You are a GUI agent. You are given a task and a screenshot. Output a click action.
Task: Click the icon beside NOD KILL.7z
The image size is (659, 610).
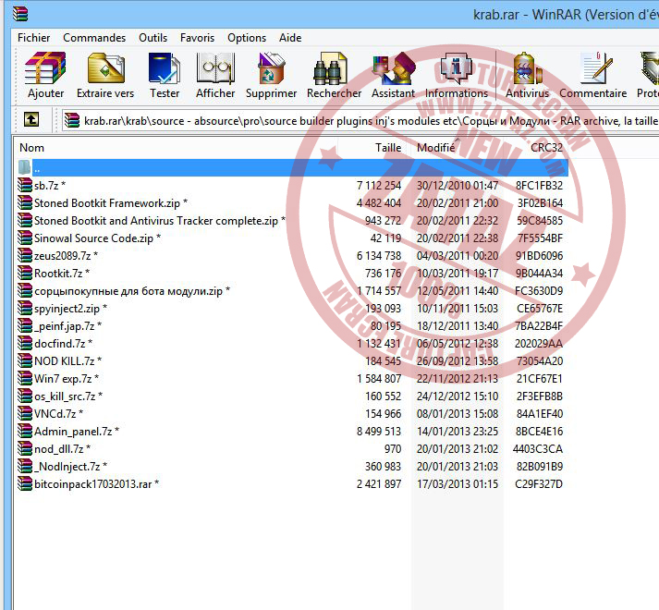tap(25, 360)
